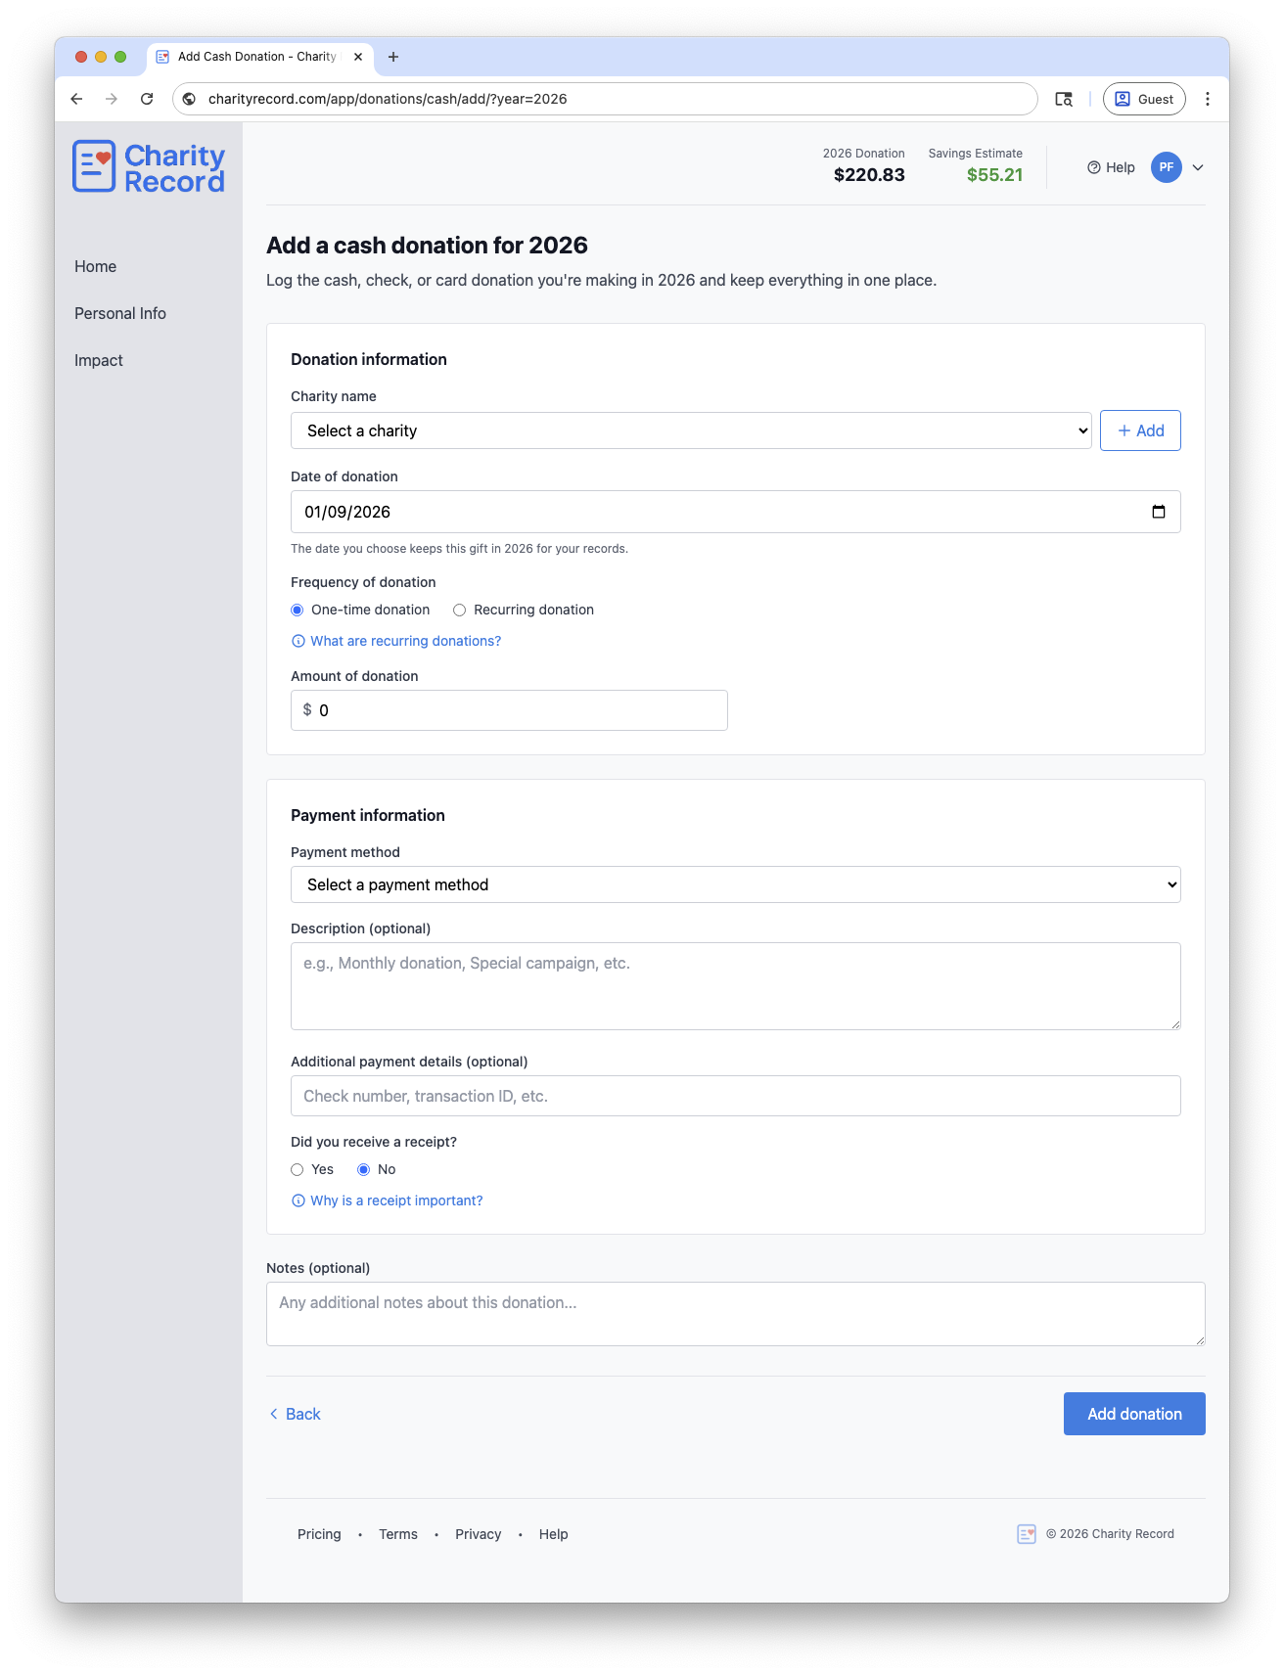Open Personal Info in the sidebar
1284x1675 pixels.
tap(120, 313)
